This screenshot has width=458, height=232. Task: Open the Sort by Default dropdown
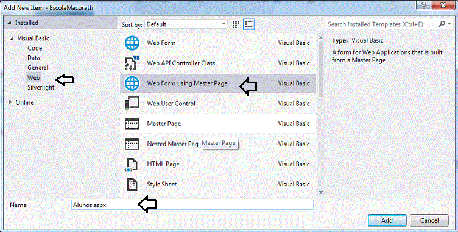click(x=186, y=24)
